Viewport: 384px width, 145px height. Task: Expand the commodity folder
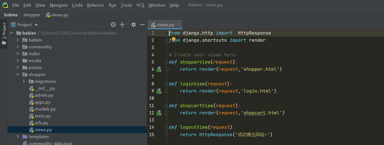click(18, 47)
